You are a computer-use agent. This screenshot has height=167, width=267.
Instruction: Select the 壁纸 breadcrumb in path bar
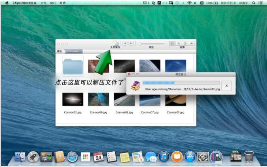coord(59,52)
